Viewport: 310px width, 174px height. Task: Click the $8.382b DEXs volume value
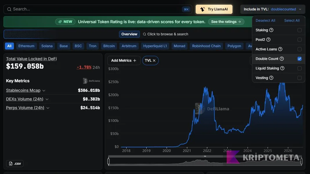click(x=91, y=99)
